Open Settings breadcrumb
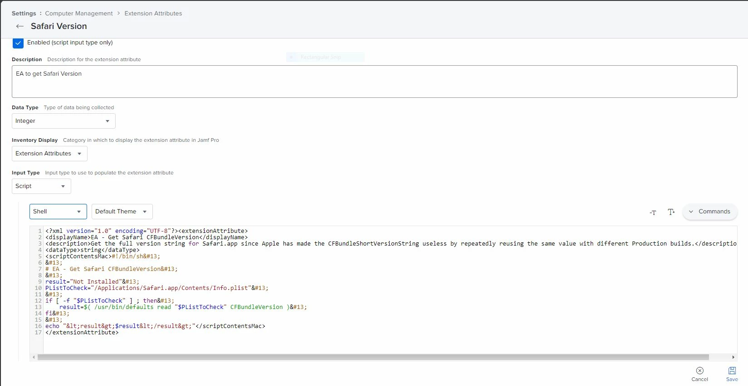The height and width of the screenshot is (386, 748). [24, 14]
